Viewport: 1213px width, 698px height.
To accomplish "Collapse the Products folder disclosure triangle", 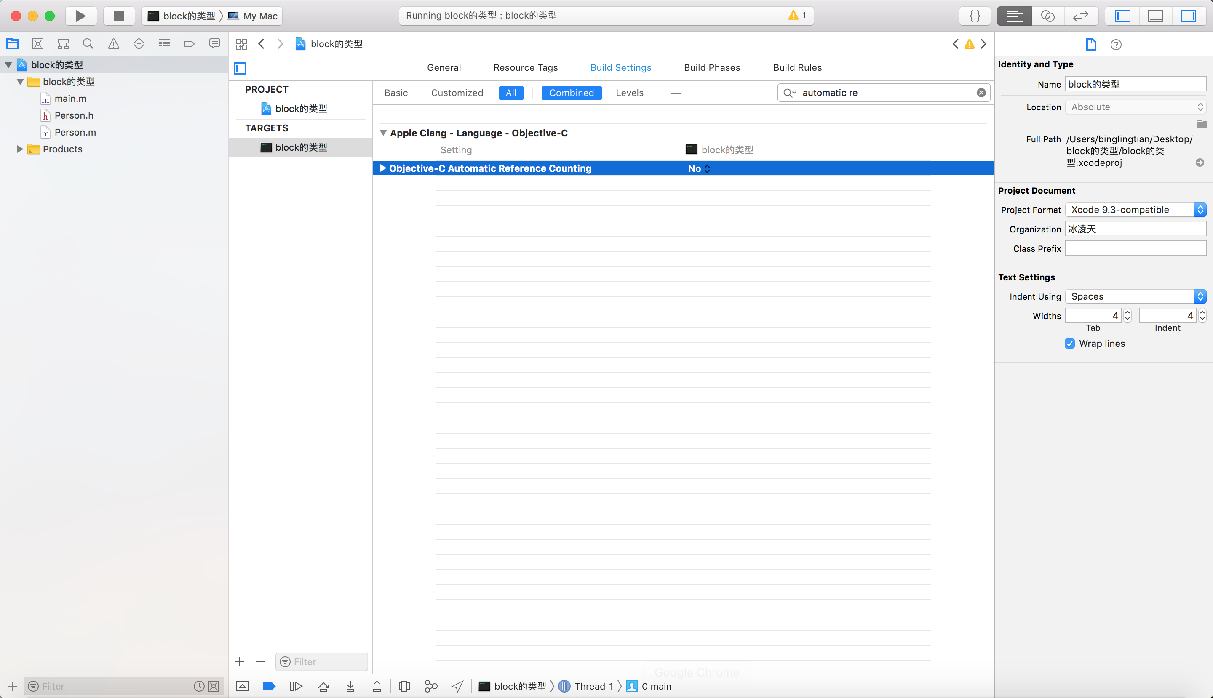I will 20,149.
